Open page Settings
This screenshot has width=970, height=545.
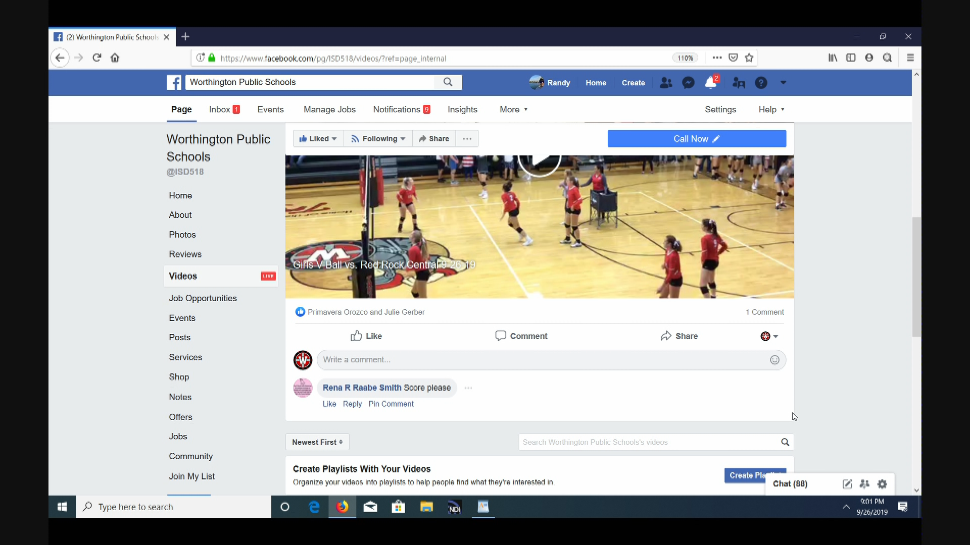point(720,110)
